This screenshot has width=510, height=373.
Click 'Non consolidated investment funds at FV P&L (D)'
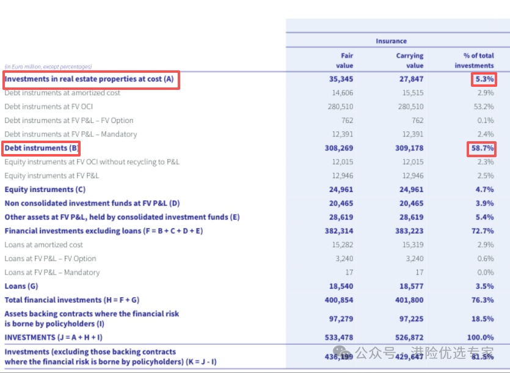tap(92, 203)
